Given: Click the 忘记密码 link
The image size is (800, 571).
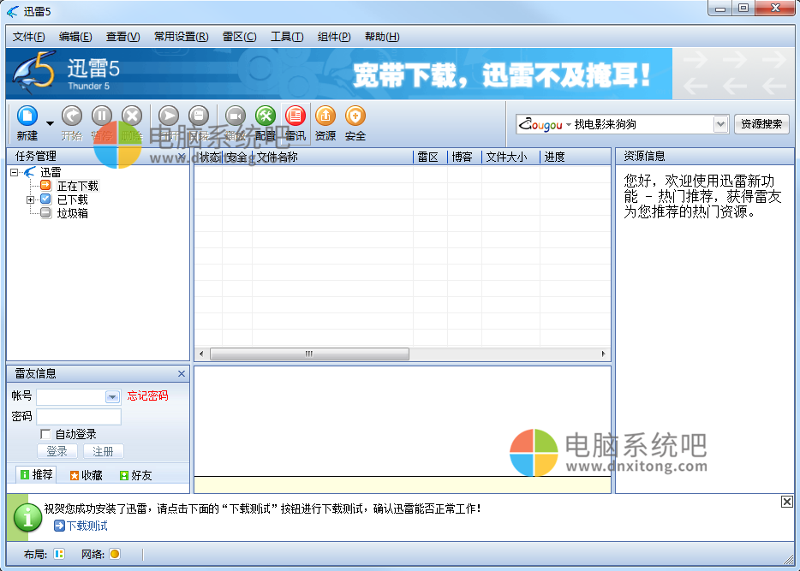Looking at the screenshot, I should pos(147,396).
